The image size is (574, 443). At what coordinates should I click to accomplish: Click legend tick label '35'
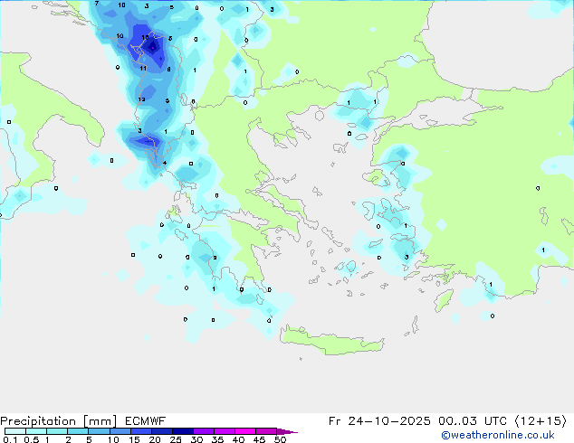[x=217, y=439]
